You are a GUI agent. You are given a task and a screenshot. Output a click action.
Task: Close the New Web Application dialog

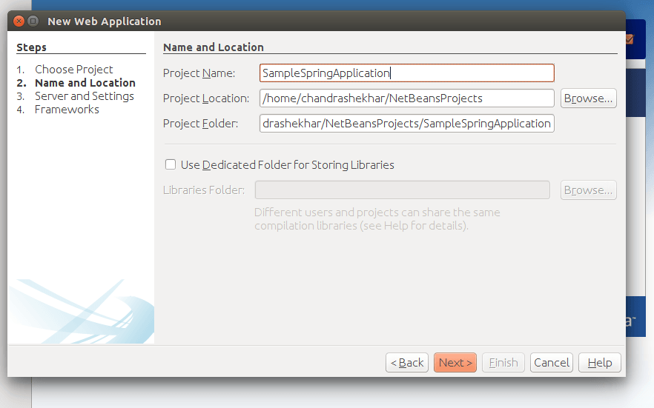(x=19, y=21)
